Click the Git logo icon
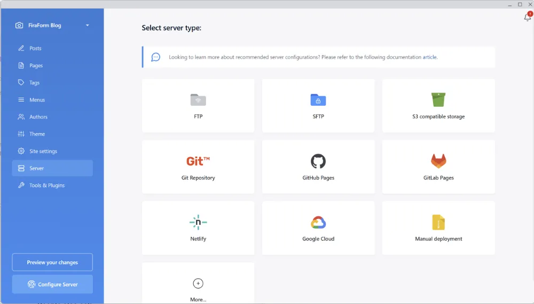Image resolution: width=534 pixels, height=304 pixels. [198, 161]
